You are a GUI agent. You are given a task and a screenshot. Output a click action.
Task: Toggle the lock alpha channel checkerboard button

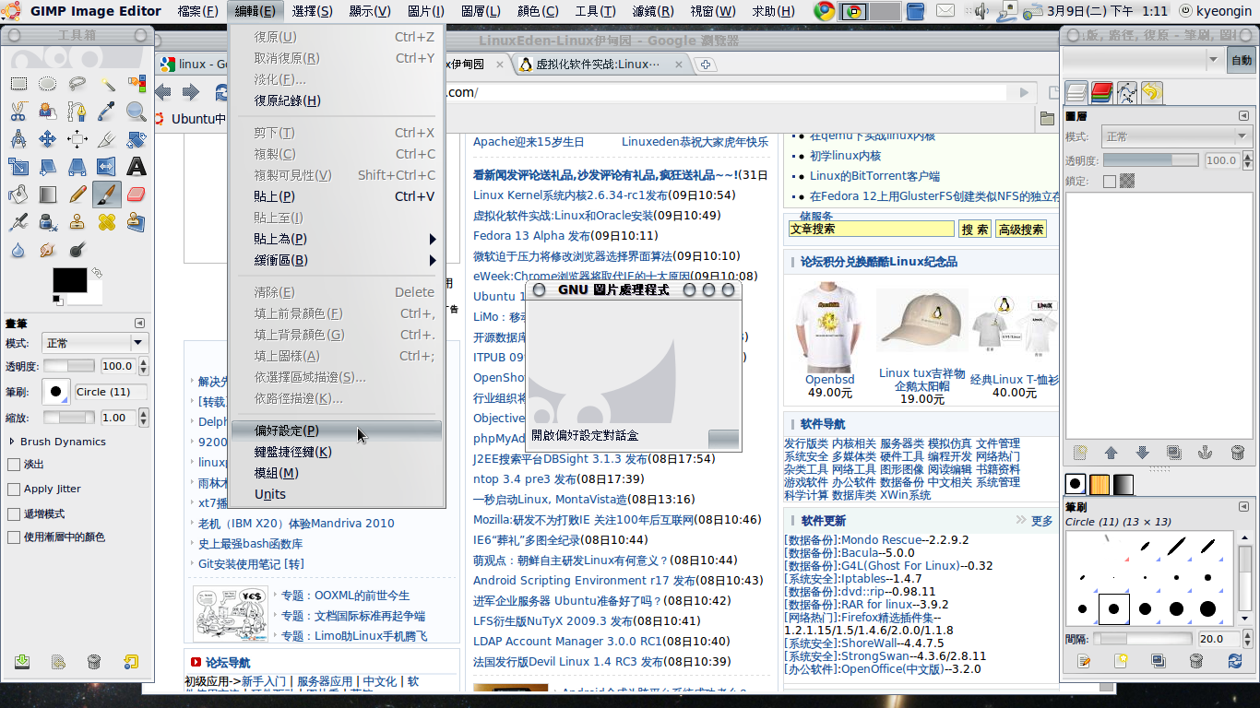[1127, 182]
